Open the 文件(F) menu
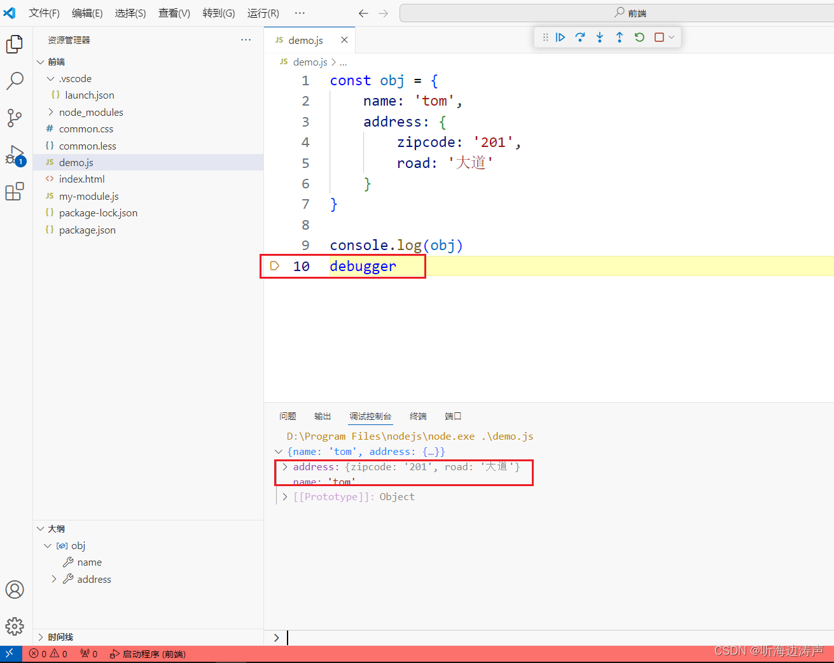Screen dimensions: 834x663 (44, 13)
